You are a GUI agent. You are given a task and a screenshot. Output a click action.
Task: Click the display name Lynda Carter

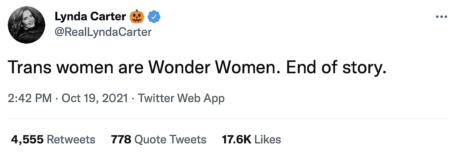[x=90, y=17]
